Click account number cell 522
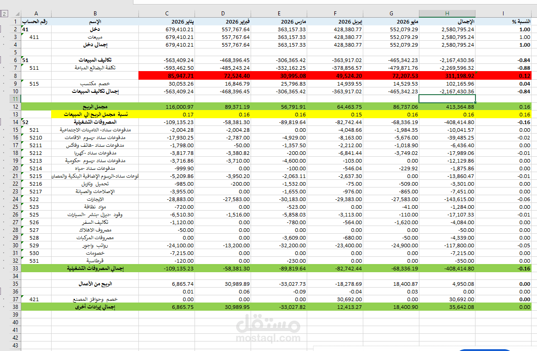This screenshot has height=351, width=537. pyautogui.click(x=36, y=199)
